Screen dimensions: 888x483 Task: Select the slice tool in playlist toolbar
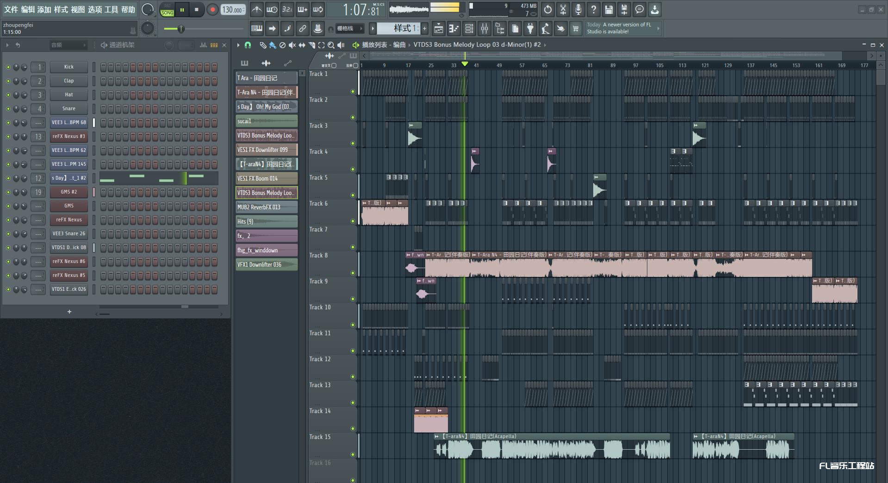click(311, 45)
